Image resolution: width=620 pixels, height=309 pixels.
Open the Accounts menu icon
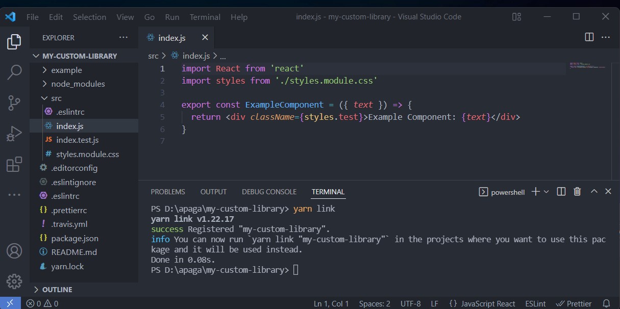click(14, 251)
